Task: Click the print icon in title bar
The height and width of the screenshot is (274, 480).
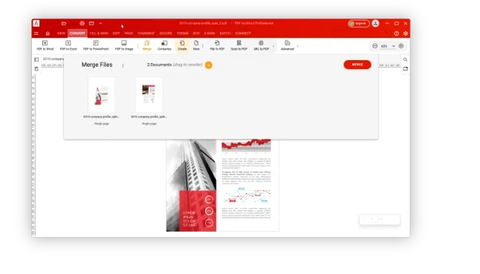Action: (82, 23)
